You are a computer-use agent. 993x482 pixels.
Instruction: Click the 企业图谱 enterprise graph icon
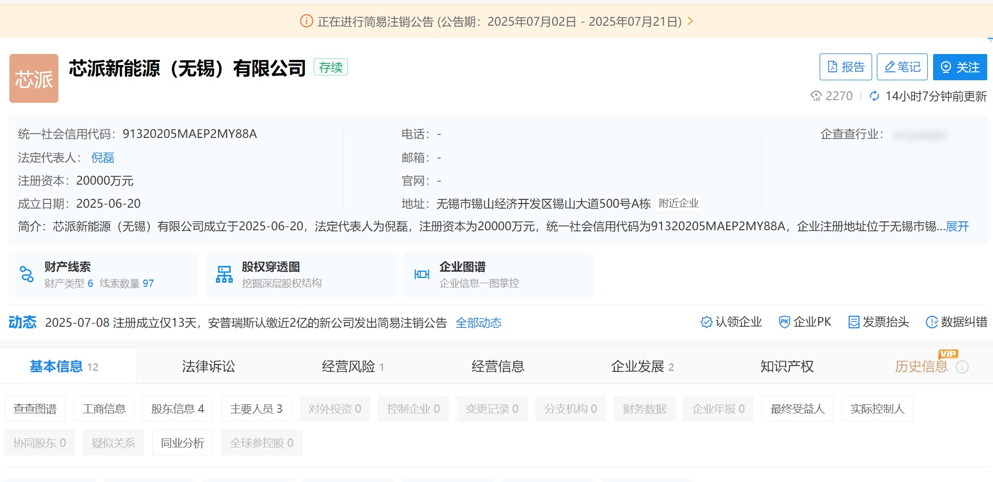click(x=421, y=274)
